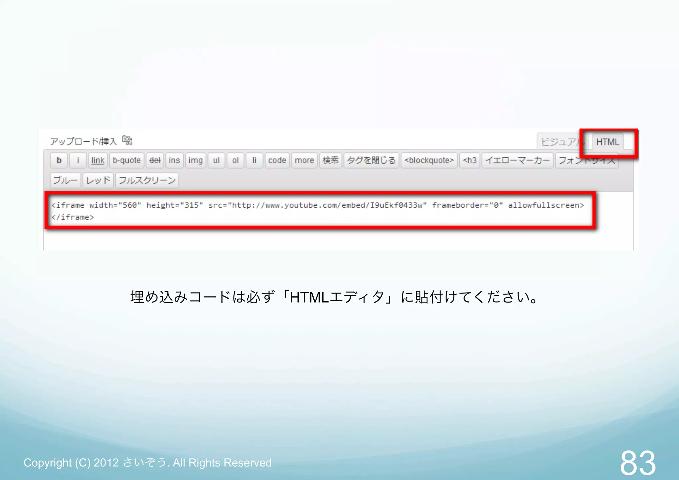Click the bold 'b' quicktag button
Viewport: 679px width, 480px height.
59,161
